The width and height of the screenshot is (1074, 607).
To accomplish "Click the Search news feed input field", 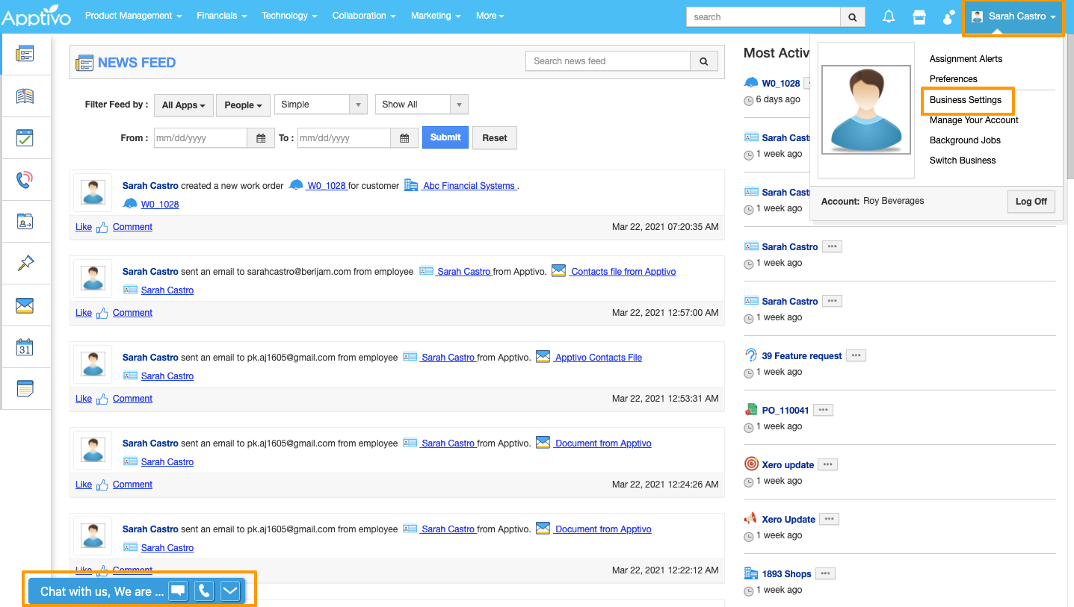I will (608, 61).
